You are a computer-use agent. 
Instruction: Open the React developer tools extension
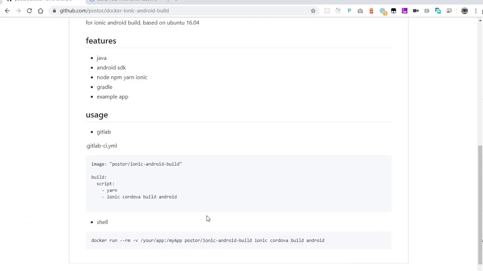click(327, 11)
